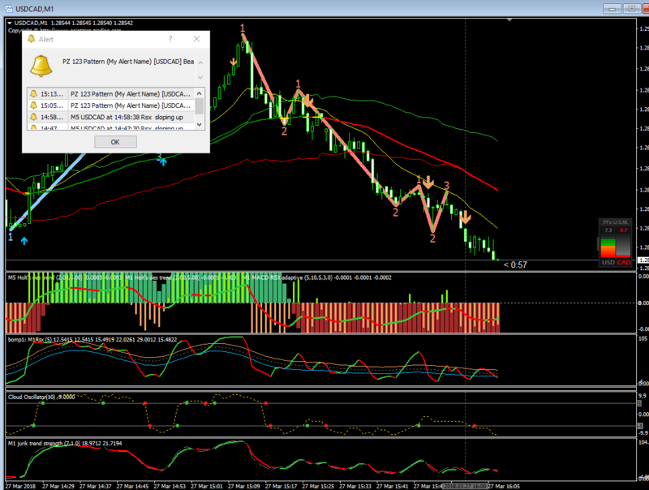Click the top peak label 1 of pattern
This screenshot has width=649, height=490.
pos(243,29)
